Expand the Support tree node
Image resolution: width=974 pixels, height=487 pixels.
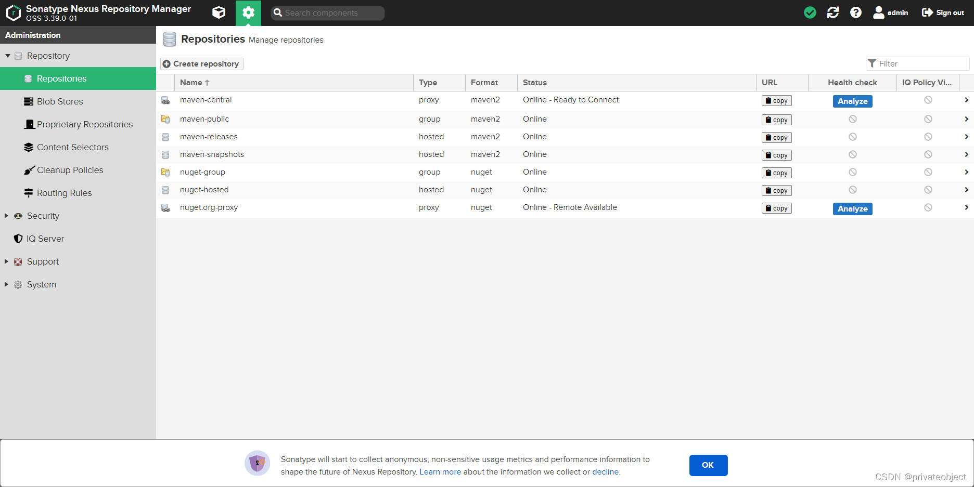[6, 261]
